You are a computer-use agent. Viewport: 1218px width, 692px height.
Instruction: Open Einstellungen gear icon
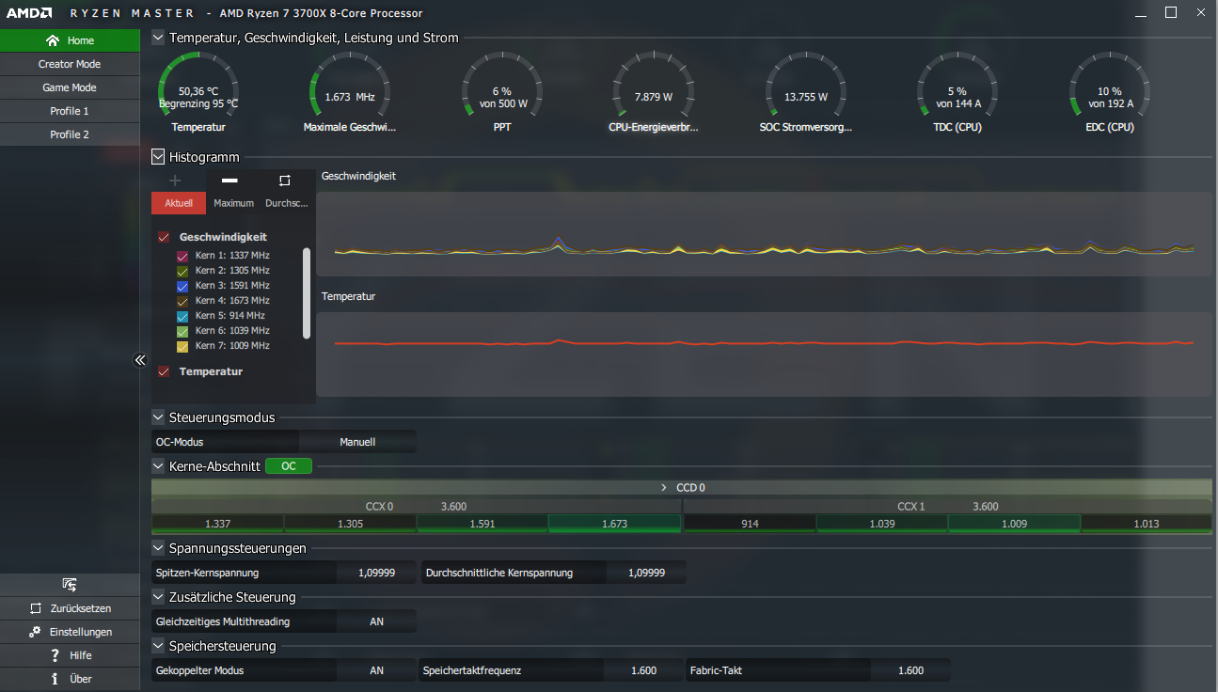point(35,632)
